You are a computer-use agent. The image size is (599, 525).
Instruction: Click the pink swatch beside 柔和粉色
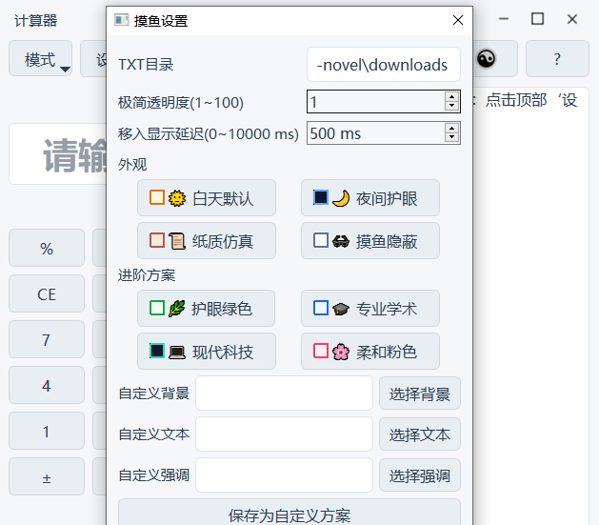coord(321,351)
